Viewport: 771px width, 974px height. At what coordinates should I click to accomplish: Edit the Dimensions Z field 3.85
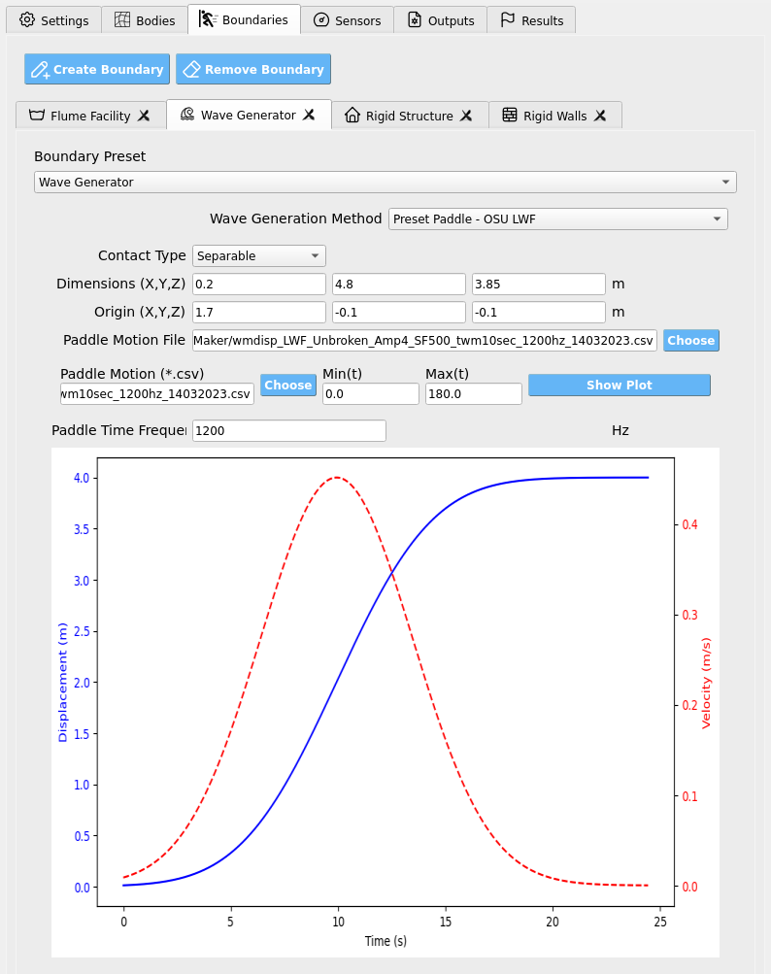point(539,284)
